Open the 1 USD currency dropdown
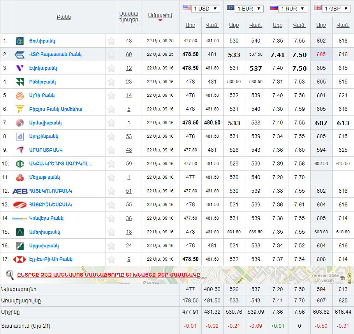Viewport: 354px width, 334px height. point(205,9)
